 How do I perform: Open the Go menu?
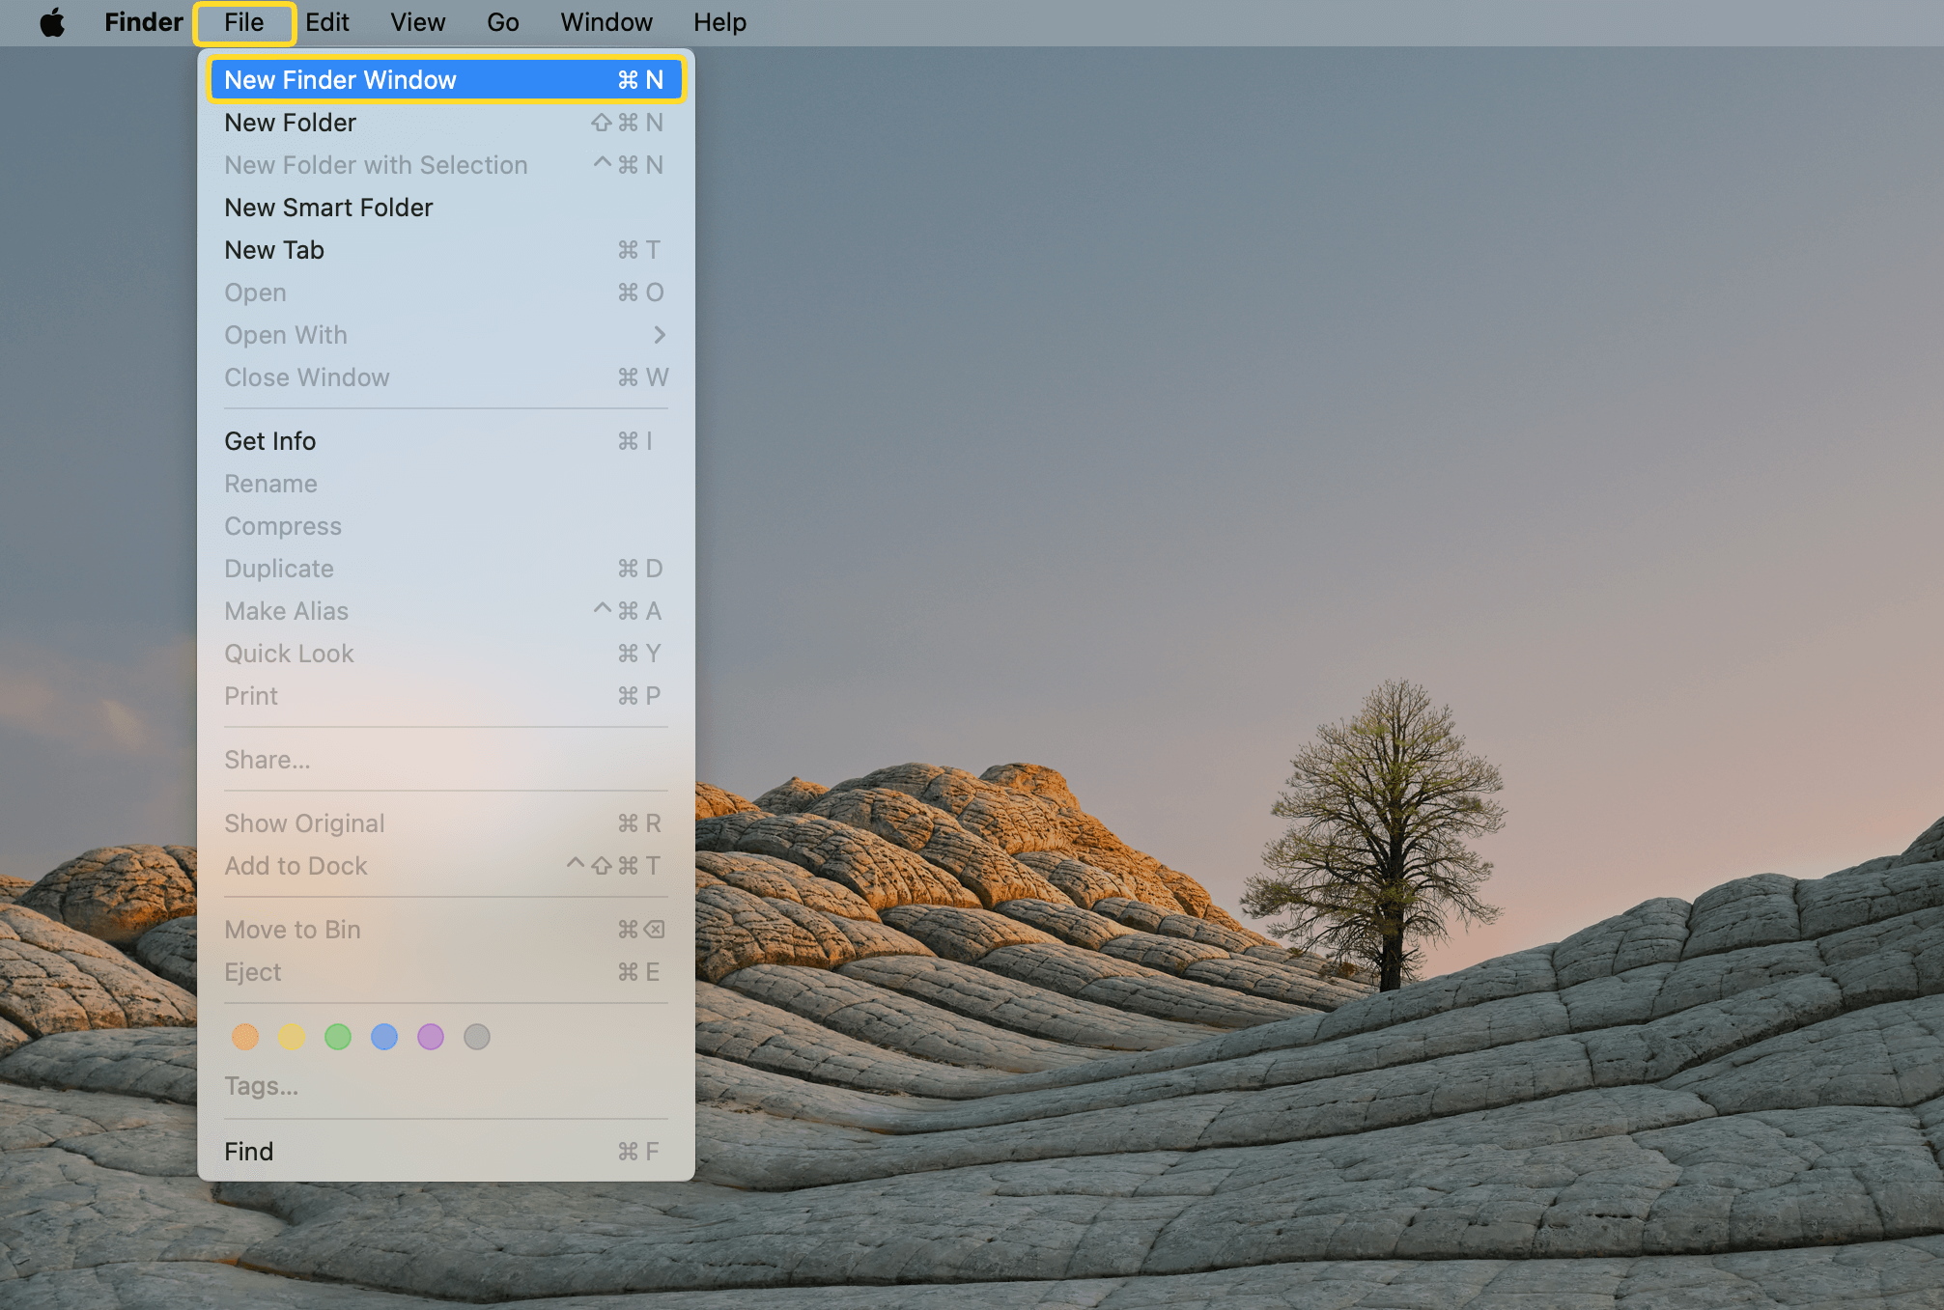click(502, 21)
